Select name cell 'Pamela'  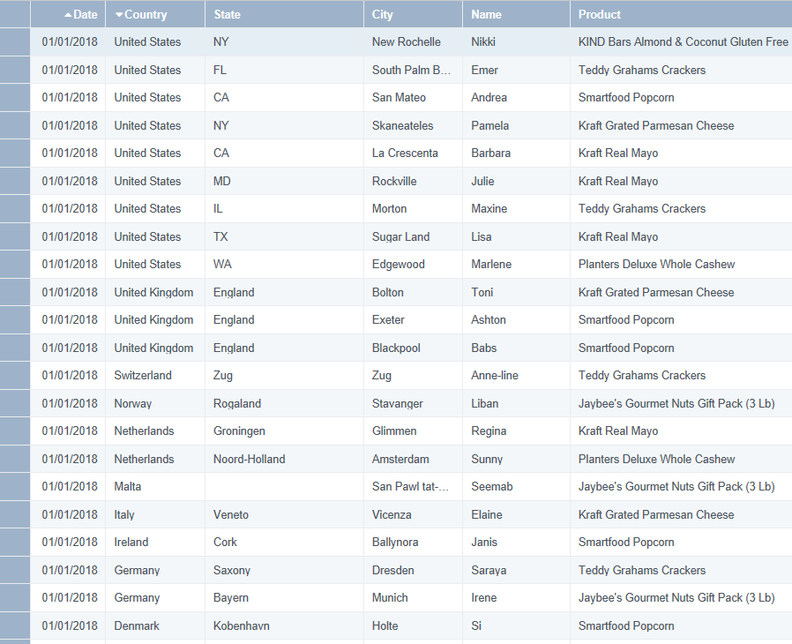[x=516, y=125]
